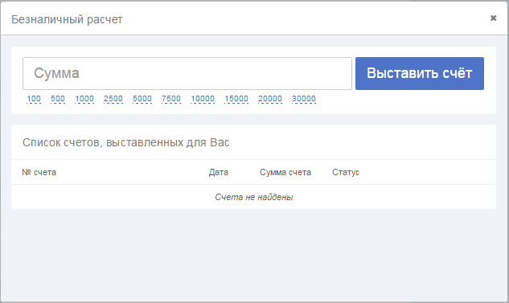
Task: Click the 30000 amount link
Action: click(x=304, y=99)
